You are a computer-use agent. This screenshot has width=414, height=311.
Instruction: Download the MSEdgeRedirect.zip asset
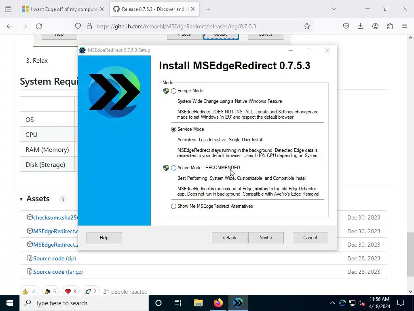click(55, 245)
